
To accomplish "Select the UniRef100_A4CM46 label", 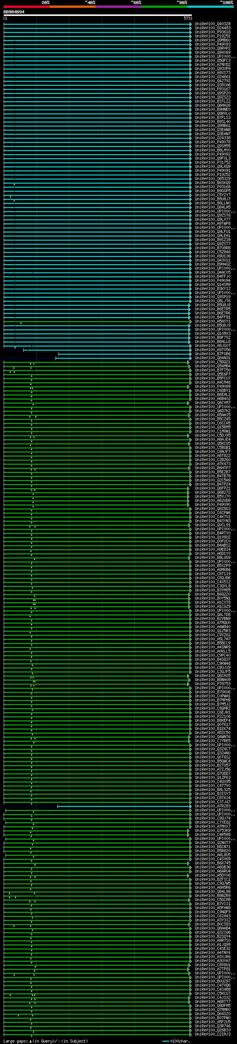I will [212, 382].
